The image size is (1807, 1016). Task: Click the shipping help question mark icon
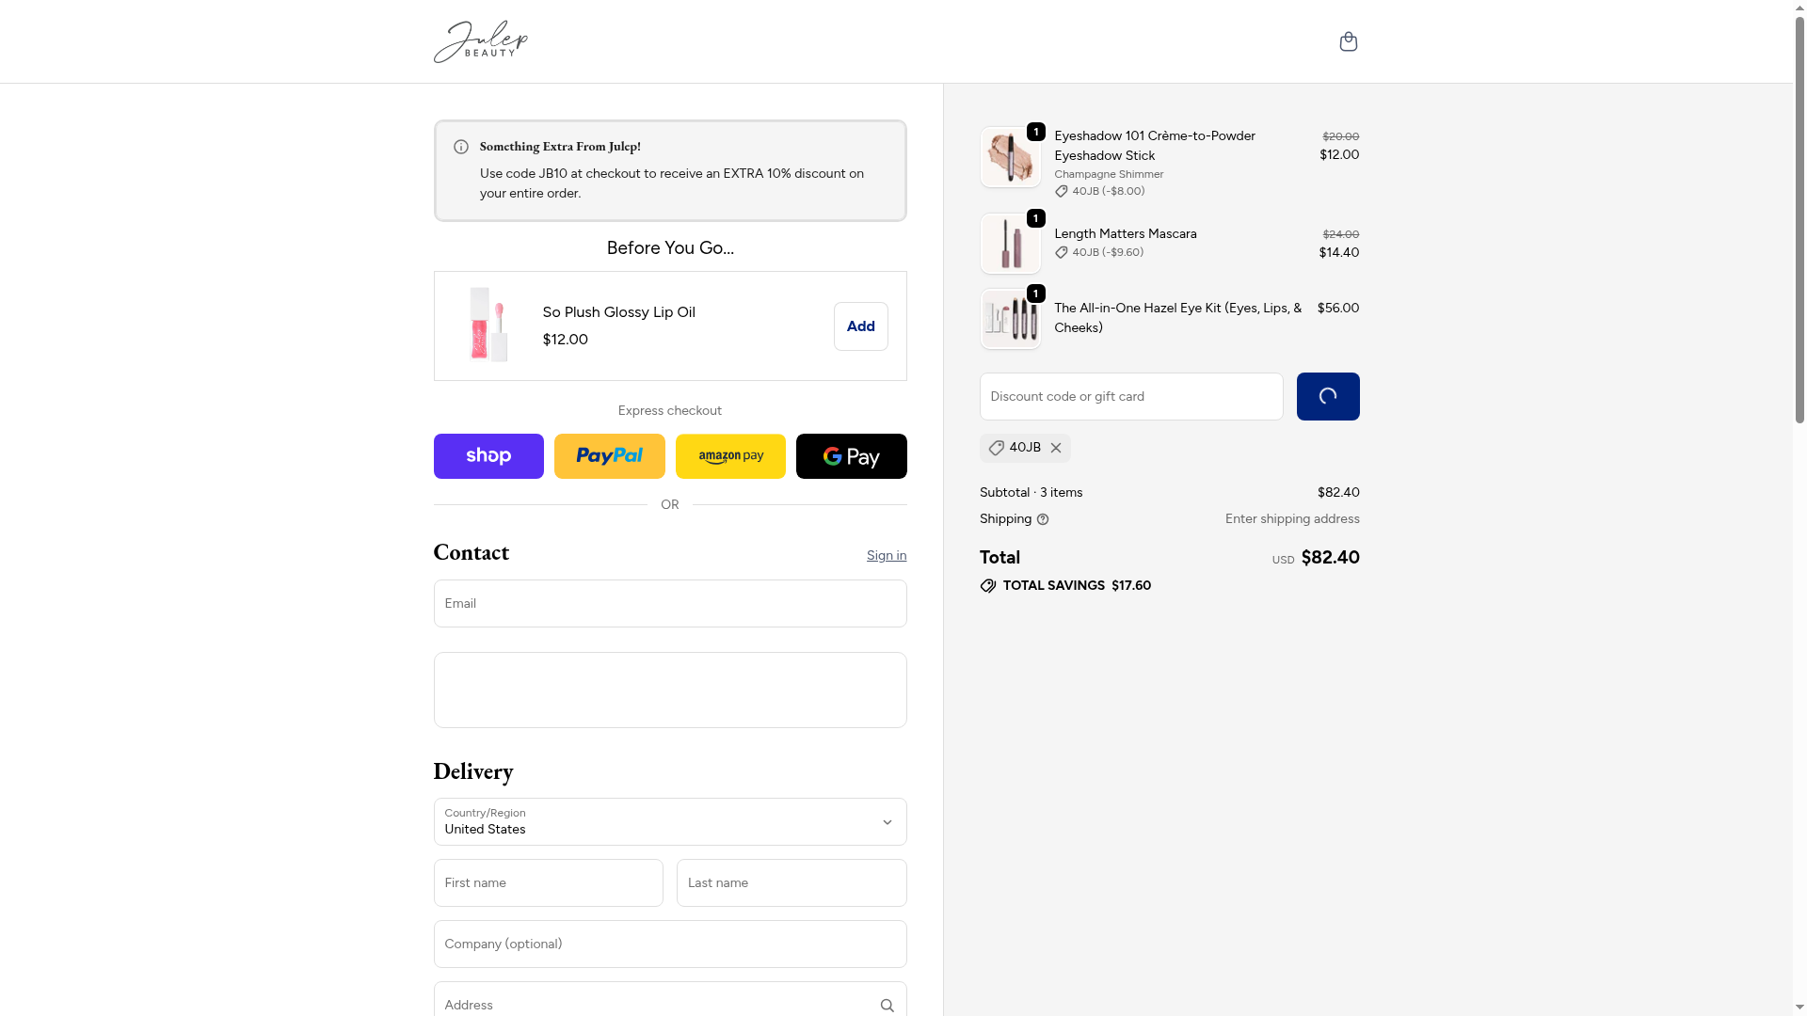1043,519
